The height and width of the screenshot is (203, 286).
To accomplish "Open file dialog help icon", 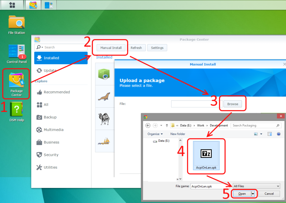I will (x=278, y=134).
